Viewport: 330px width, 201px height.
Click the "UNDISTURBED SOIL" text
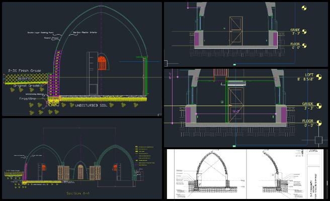92,106
